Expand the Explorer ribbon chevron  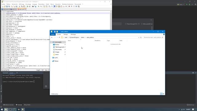[x=161, y=34]
